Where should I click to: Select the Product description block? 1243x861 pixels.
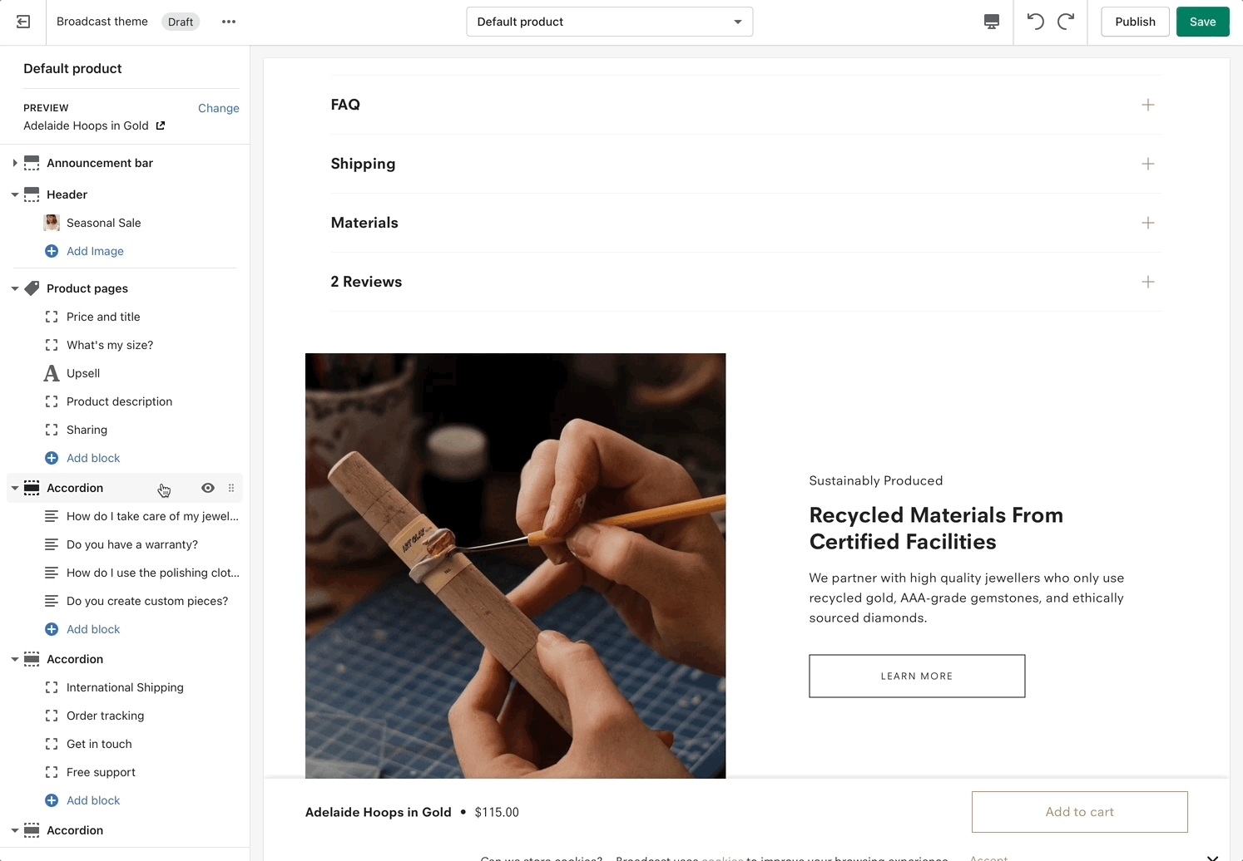tap(119, 401)
